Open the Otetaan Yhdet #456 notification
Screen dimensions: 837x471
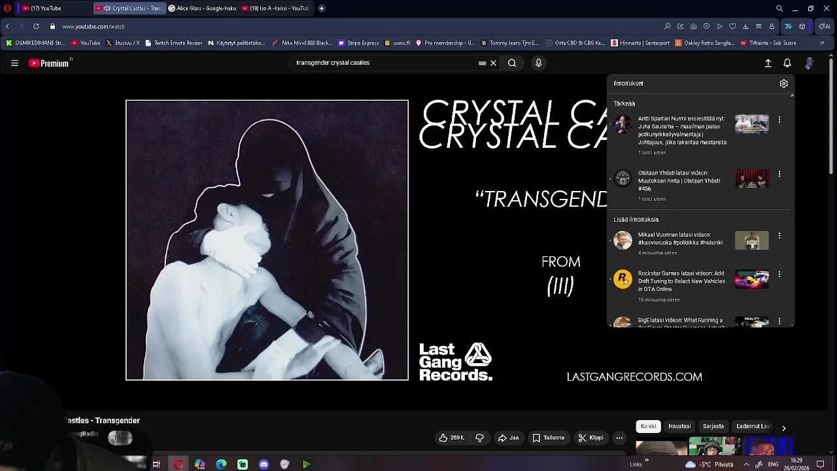tap(680, 181)
